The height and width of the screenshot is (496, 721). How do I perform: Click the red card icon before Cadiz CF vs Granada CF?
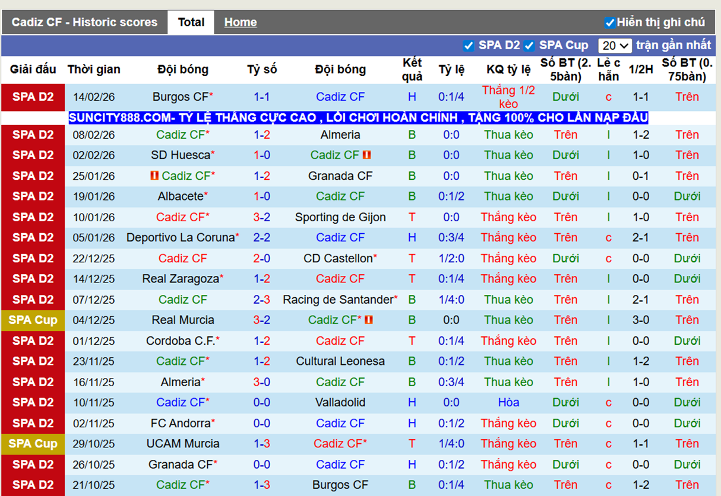pyautogui.click(x=156, y=176)
